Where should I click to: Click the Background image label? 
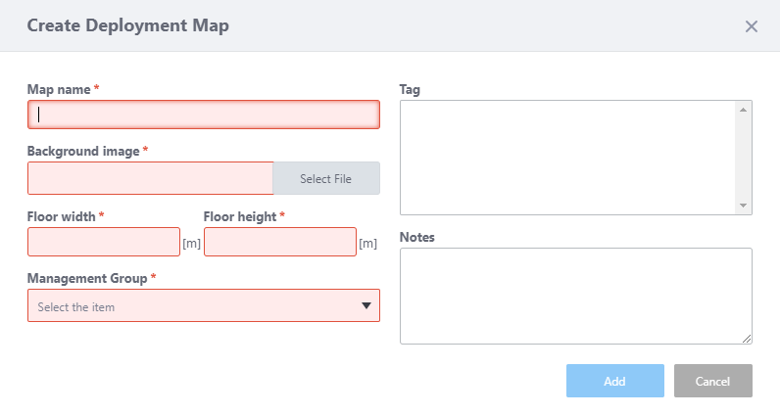click(x=84, y=152)
